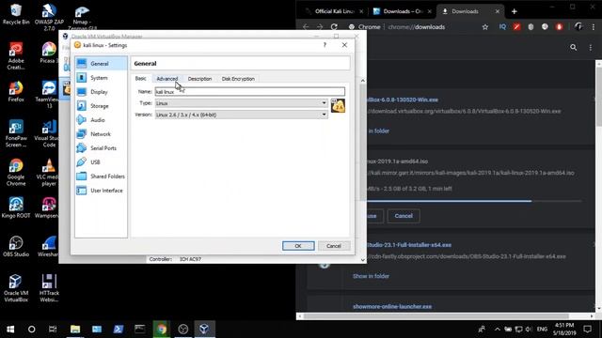Click ENG language indicator in tray
The width and height of the screenshot is (602, 338).
coord(542,330)
